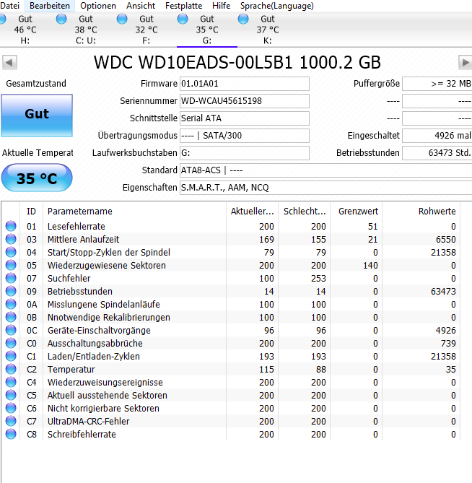Image resolution: width=472 pixels, height=483 pixels.
Task: Click status orb for Aktuell ausstehende Sektoren row
Action: coord(11,395)
